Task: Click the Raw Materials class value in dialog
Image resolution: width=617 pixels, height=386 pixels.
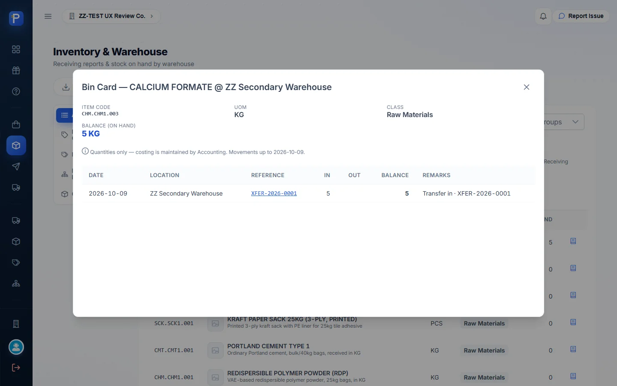Action: tap(410, 115)
